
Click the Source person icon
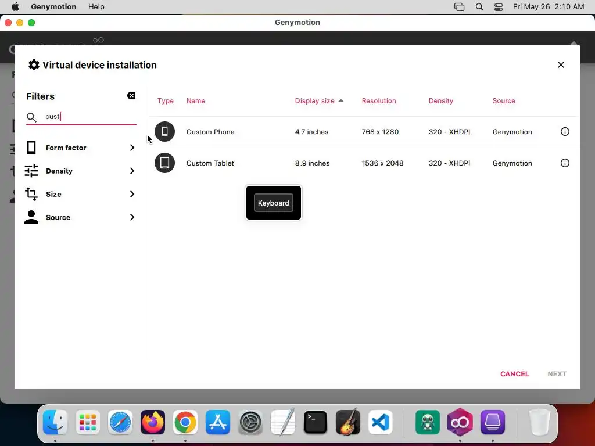coord(31,217)
